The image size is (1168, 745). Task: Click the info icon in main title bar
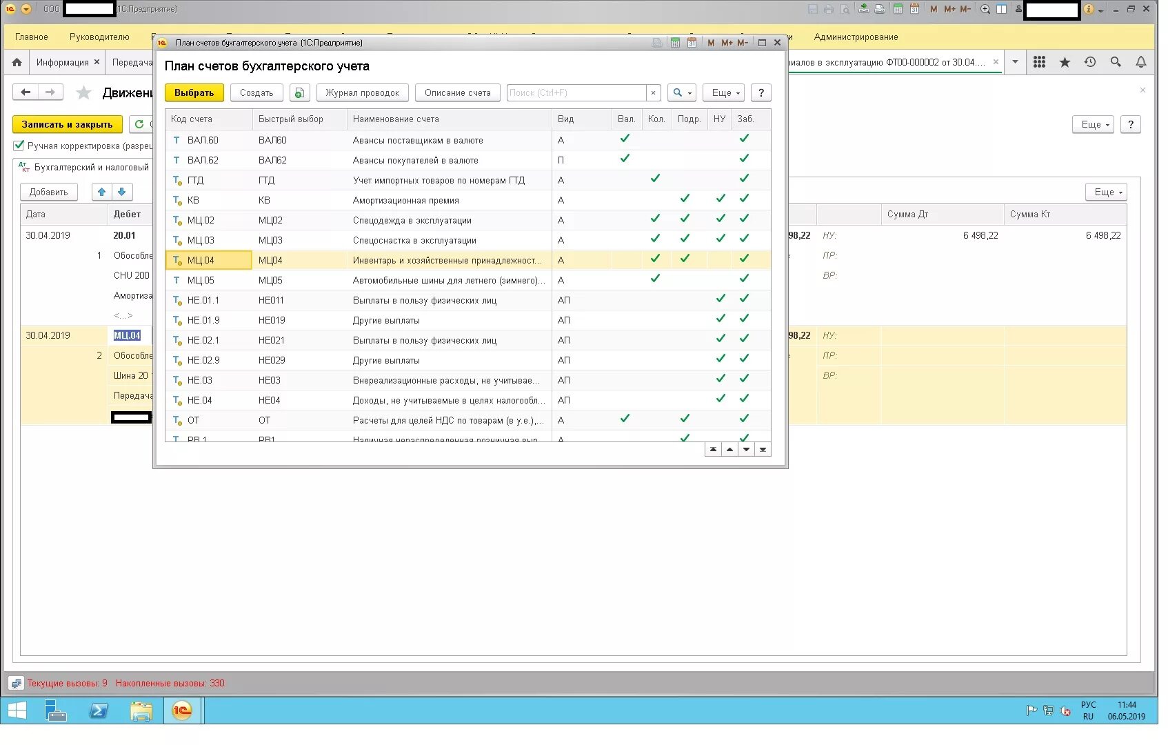pos(1089,9)
